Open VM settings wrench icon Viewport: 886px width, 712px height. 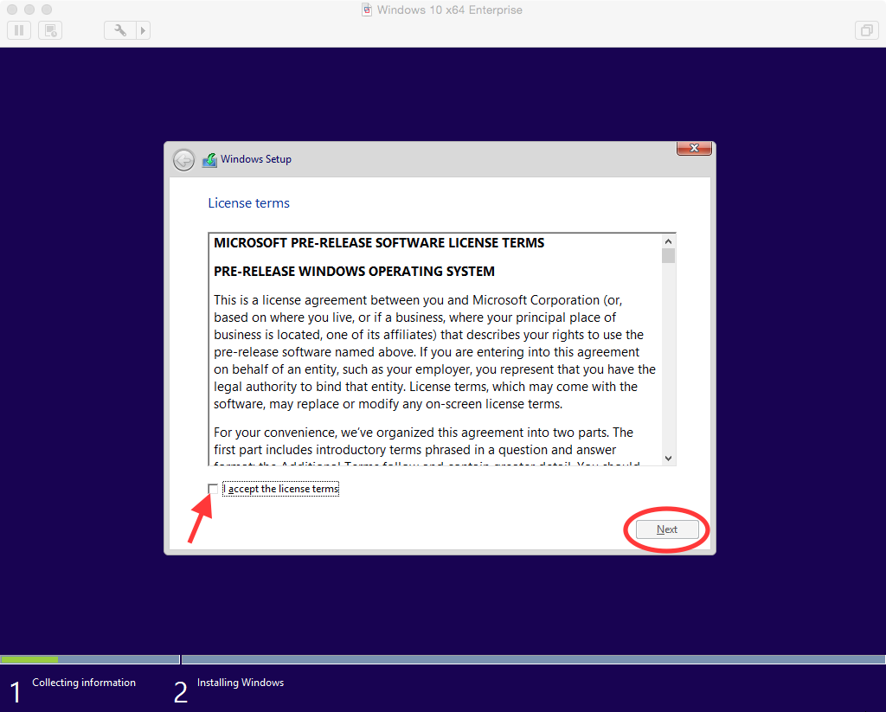tap(119, 30)
